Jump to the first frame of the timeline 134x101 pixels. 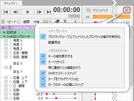[x=6, y=12]
